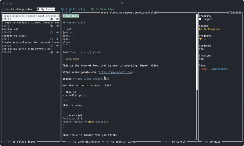
Task: Select the hourglass icon beside My Main View
Action: (x=92, y=9)
